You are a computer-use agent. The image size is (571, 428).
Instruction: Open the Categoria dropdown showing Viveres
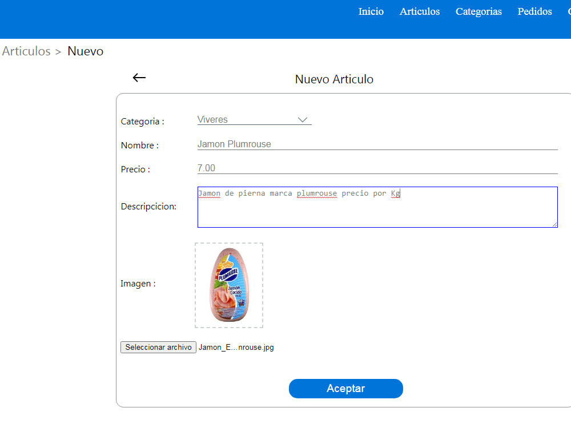pos(254,120)
